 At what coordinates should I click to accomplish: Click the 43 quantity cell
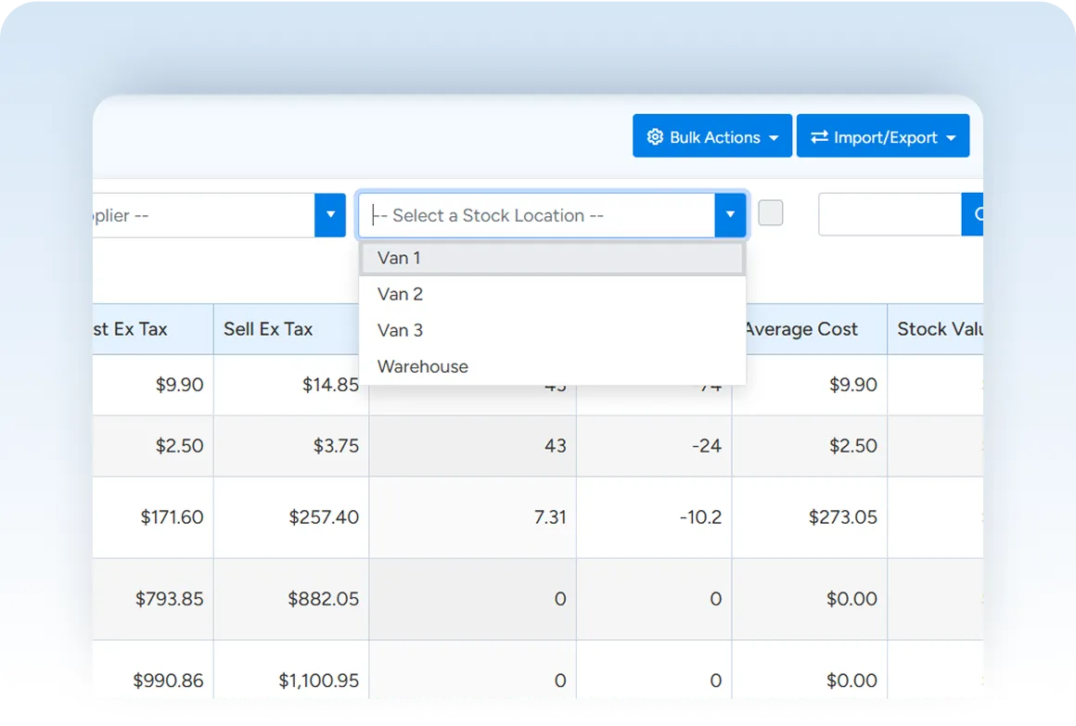473,446
